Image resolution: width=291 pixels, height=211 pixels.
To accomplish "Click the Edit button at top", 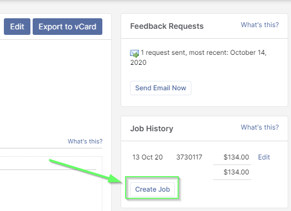I will coord(17,27).
